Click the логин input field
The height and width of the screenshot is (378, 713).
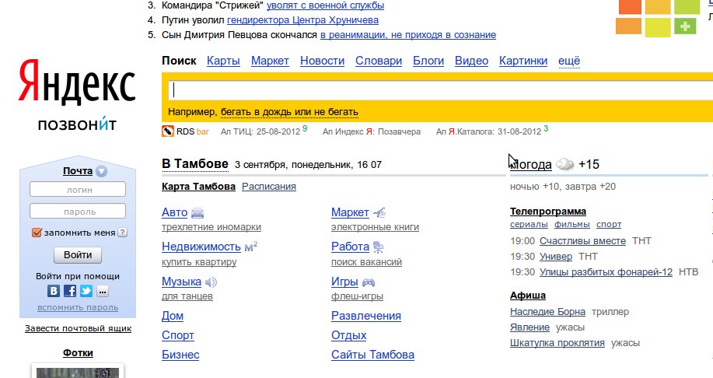(x=78, y=189)
